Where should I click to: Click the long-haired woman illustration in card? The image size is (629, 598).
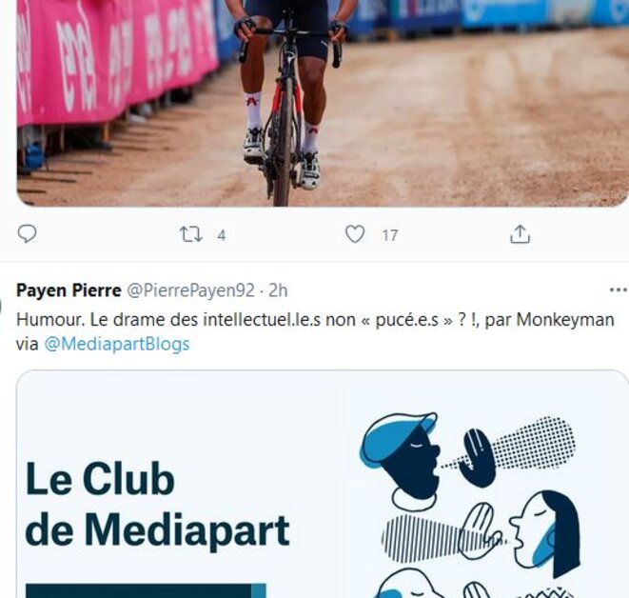point(545,532)
